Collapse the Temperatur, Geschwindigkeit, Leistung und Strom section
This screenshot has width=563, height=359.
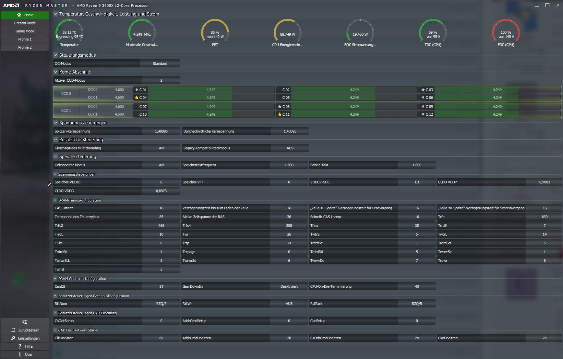(x=55, y=14)
